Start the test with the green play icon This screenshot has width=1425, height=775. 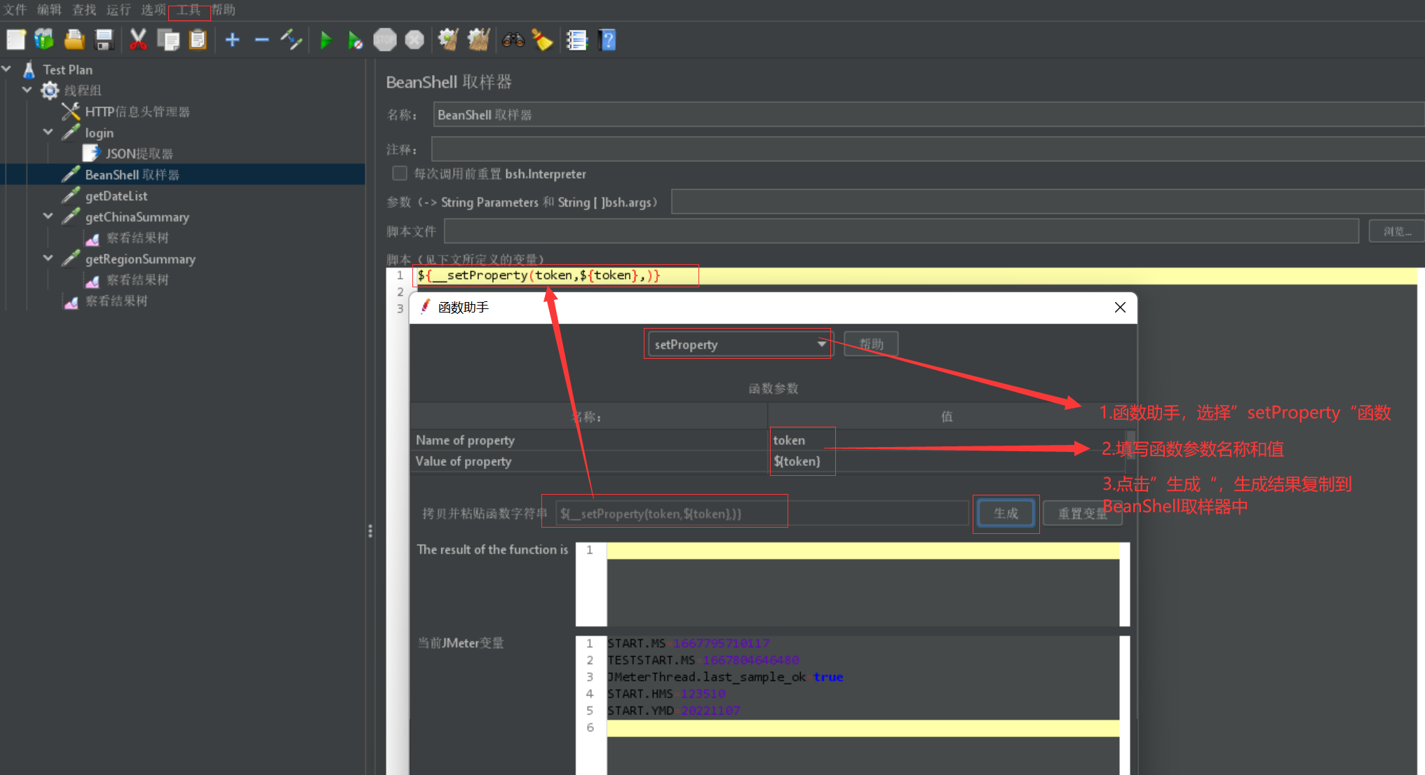tap(325, 40)
